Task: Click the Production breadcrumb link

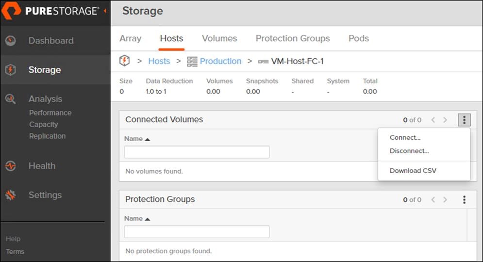Action: point(220,61)
